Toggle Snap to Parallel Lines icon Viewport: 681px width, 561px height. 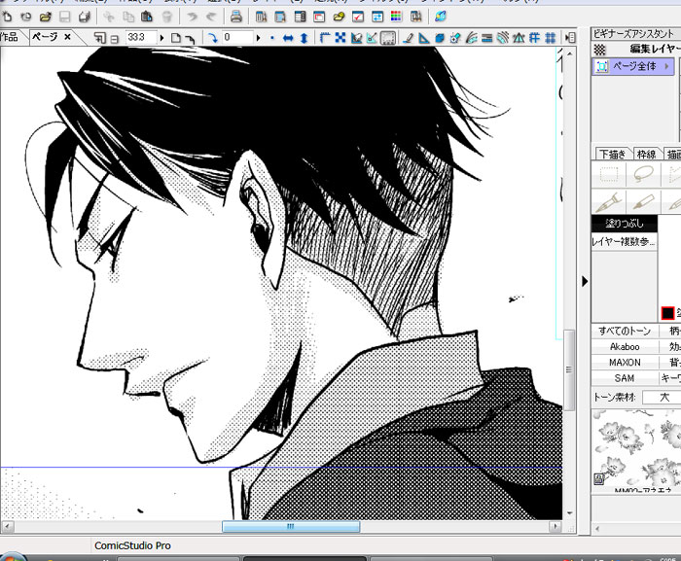pos(486,38)
